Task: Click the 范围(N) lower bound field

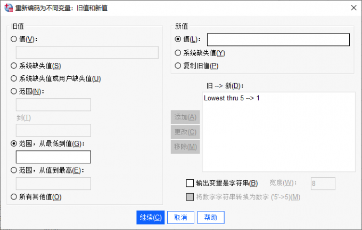Action: tap(53, 105)
